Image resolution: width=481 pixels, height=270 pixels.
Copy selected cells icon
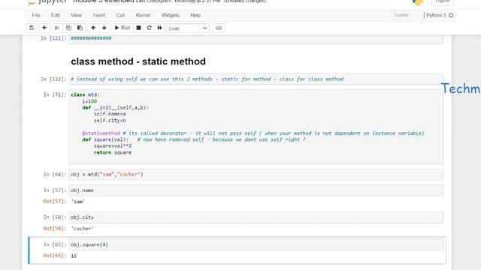[x=68, y=28]
